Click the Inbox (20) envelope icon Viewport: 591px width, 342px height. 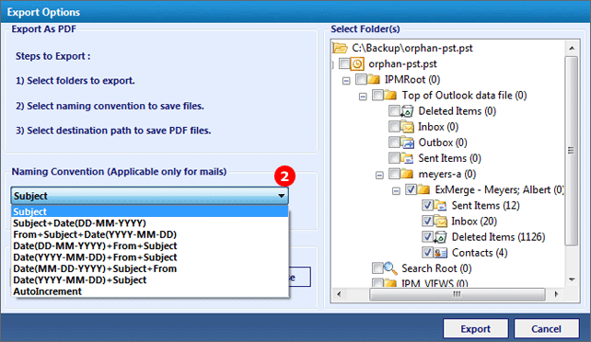coord(440,222)
